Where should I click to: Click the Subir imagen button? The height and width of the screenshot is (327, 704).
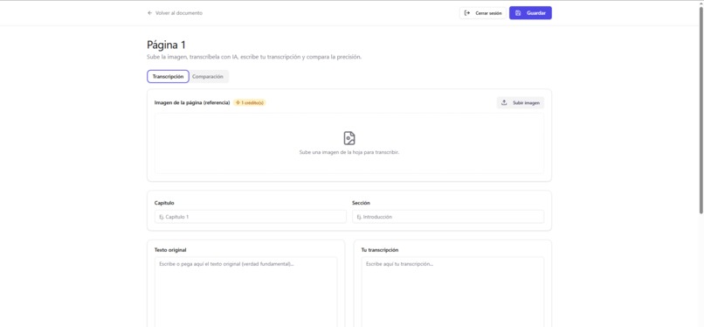(521, 102)
